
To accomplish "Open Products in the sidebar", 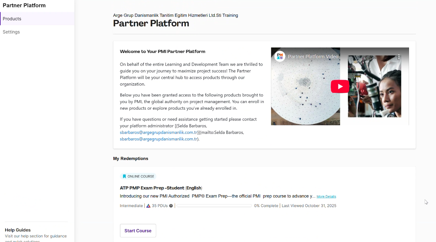I will click(12, 19).
